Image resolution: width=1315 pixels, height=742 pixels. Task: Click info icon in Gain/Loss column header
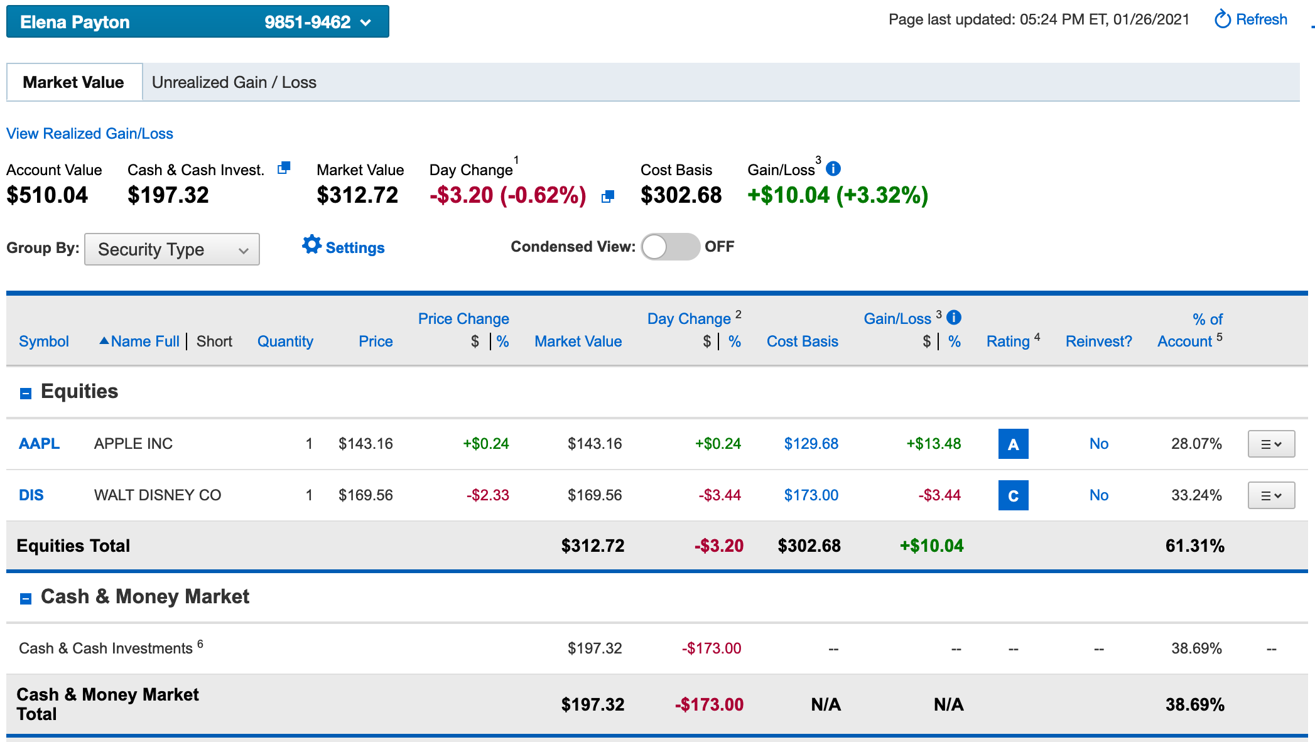click(x=954, y=317)
